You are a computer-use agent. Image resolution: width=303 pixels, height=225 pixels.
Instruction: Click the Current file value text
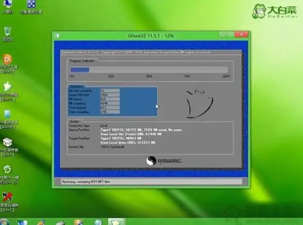point(112,147)
